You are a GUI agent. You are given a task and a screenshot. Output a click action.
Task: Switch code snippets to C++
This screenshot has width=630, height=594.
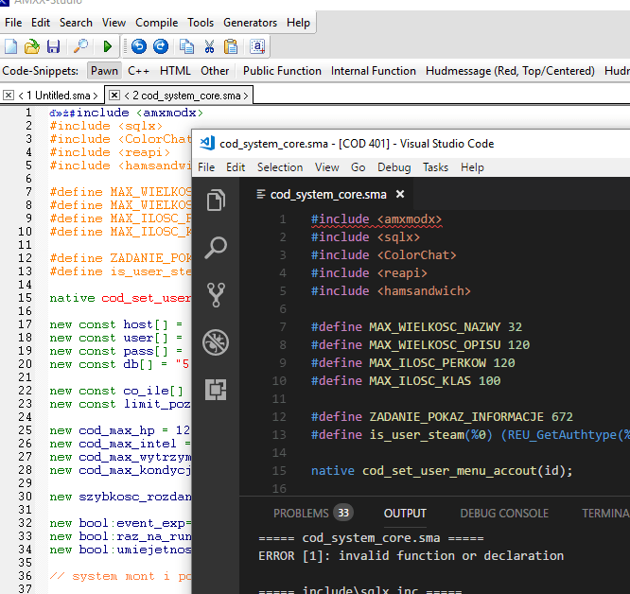click(138, 71)
